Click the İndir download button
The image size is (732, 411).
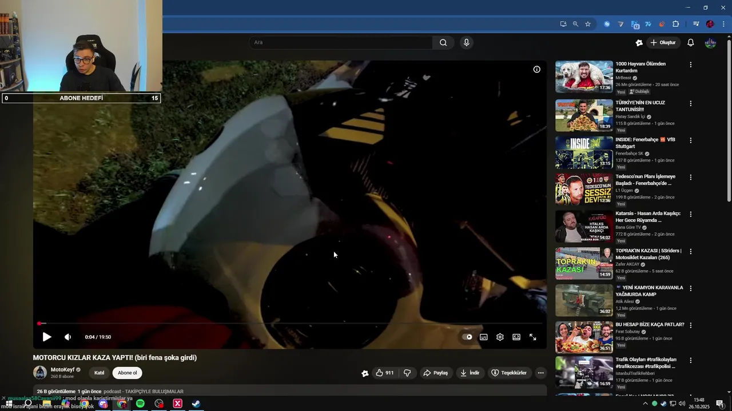pos(470,373)
